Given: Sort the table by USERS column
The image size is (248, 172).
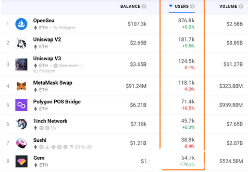Looking at the screenshot, I should [182, 6].
